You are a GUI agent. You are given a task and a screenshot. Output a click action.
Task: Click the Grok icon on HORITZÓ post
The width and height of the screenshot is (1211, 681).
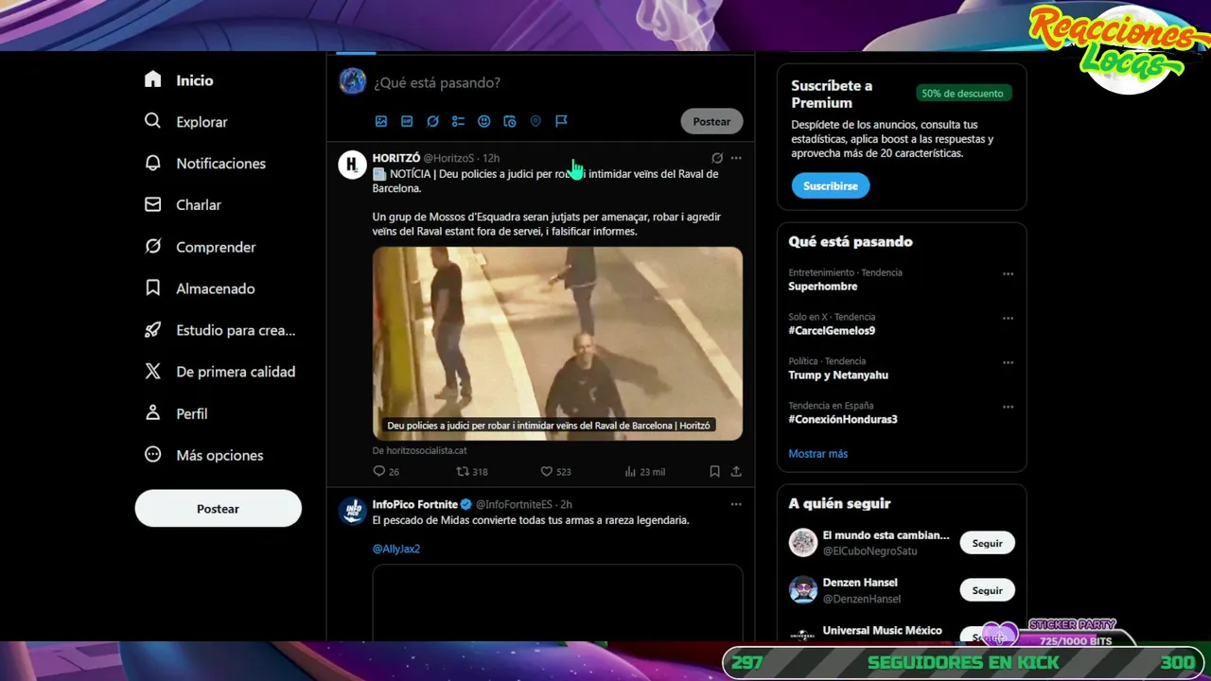pos(717,158)
